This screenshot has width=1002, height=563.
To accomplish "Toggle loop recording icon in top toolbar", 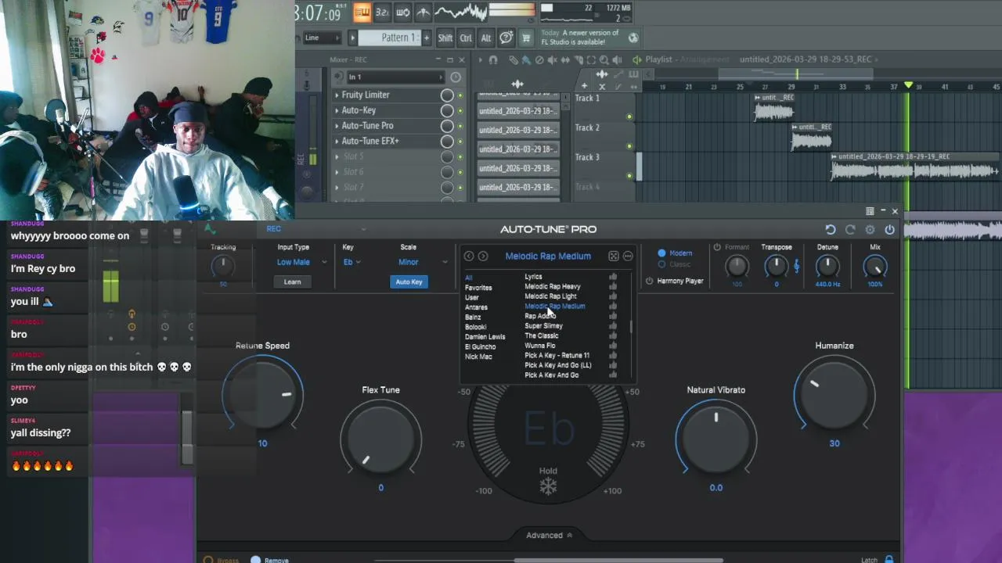I will 402,13.
